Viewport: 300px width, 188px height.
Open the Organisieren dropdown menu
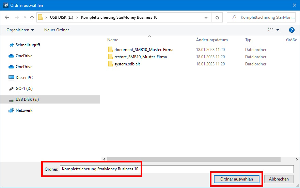pyautogui.click(x=20, y=30)
